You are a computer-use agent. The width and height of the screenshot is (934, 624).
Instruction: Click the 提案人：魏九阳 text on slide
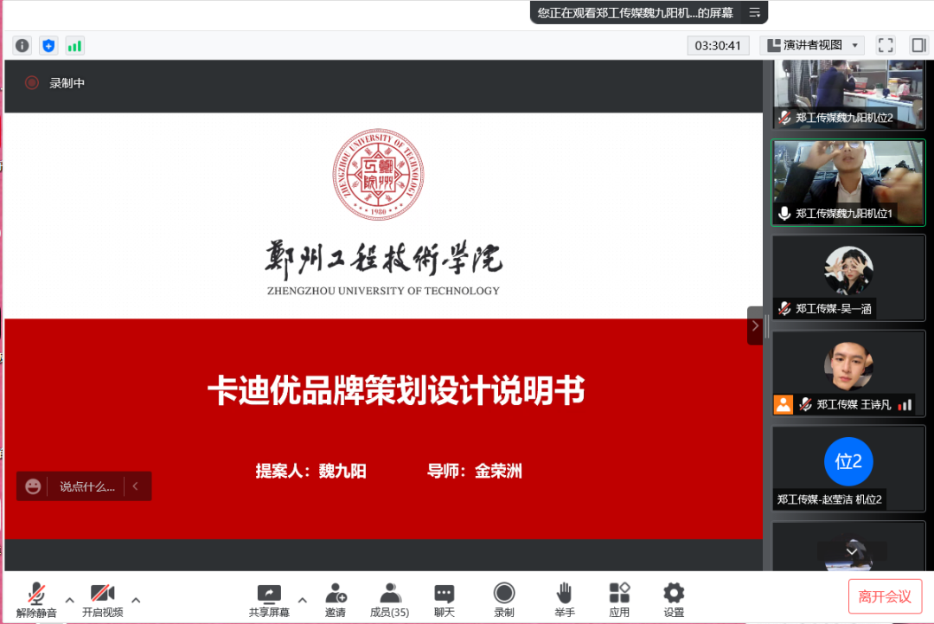click(311, 471)
